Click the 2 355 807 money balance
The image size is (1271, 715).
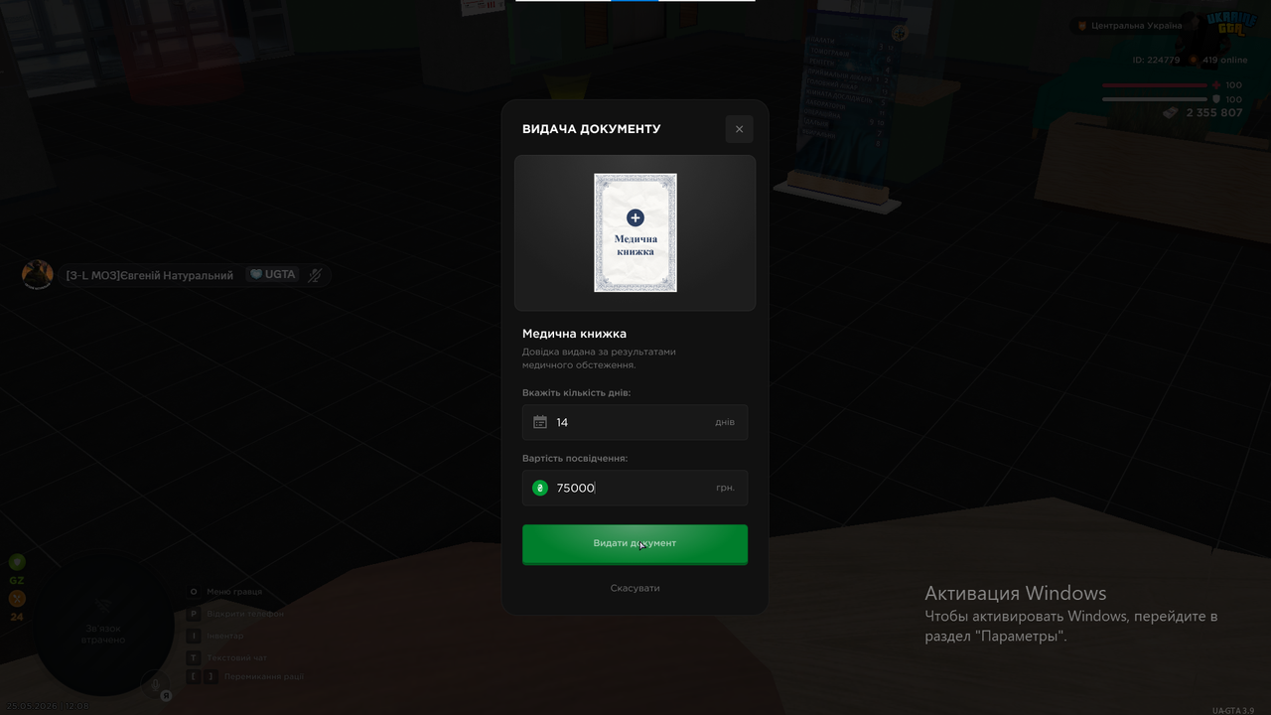[1214, 113]
